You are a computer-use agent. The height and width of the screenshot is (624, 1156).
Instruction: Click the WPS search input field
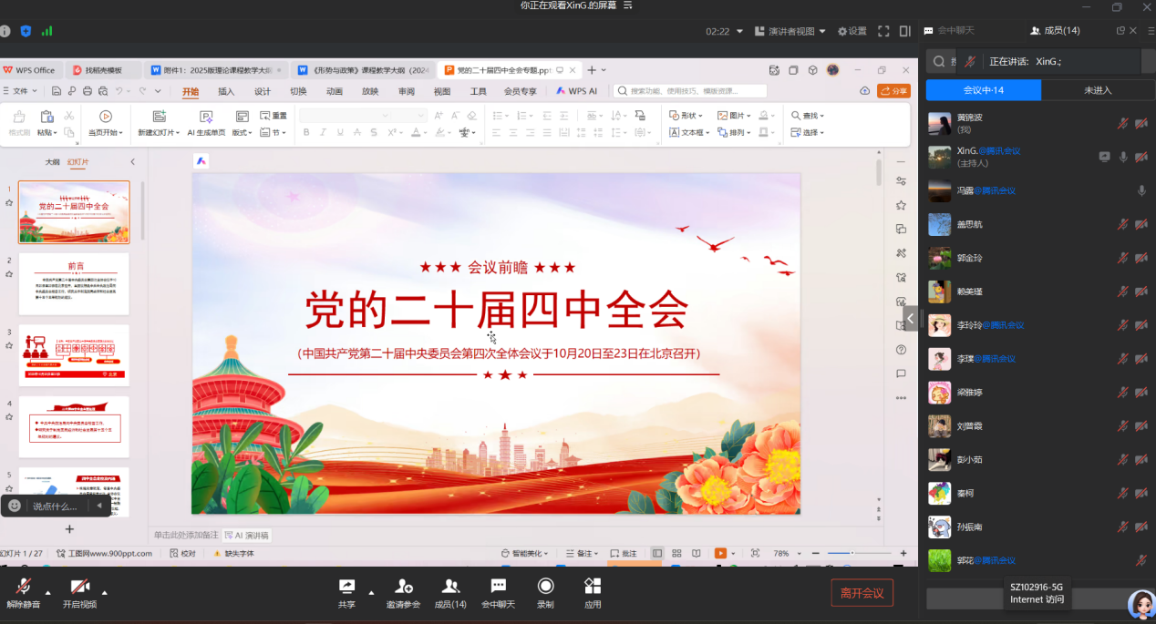(x=690, y=91)
